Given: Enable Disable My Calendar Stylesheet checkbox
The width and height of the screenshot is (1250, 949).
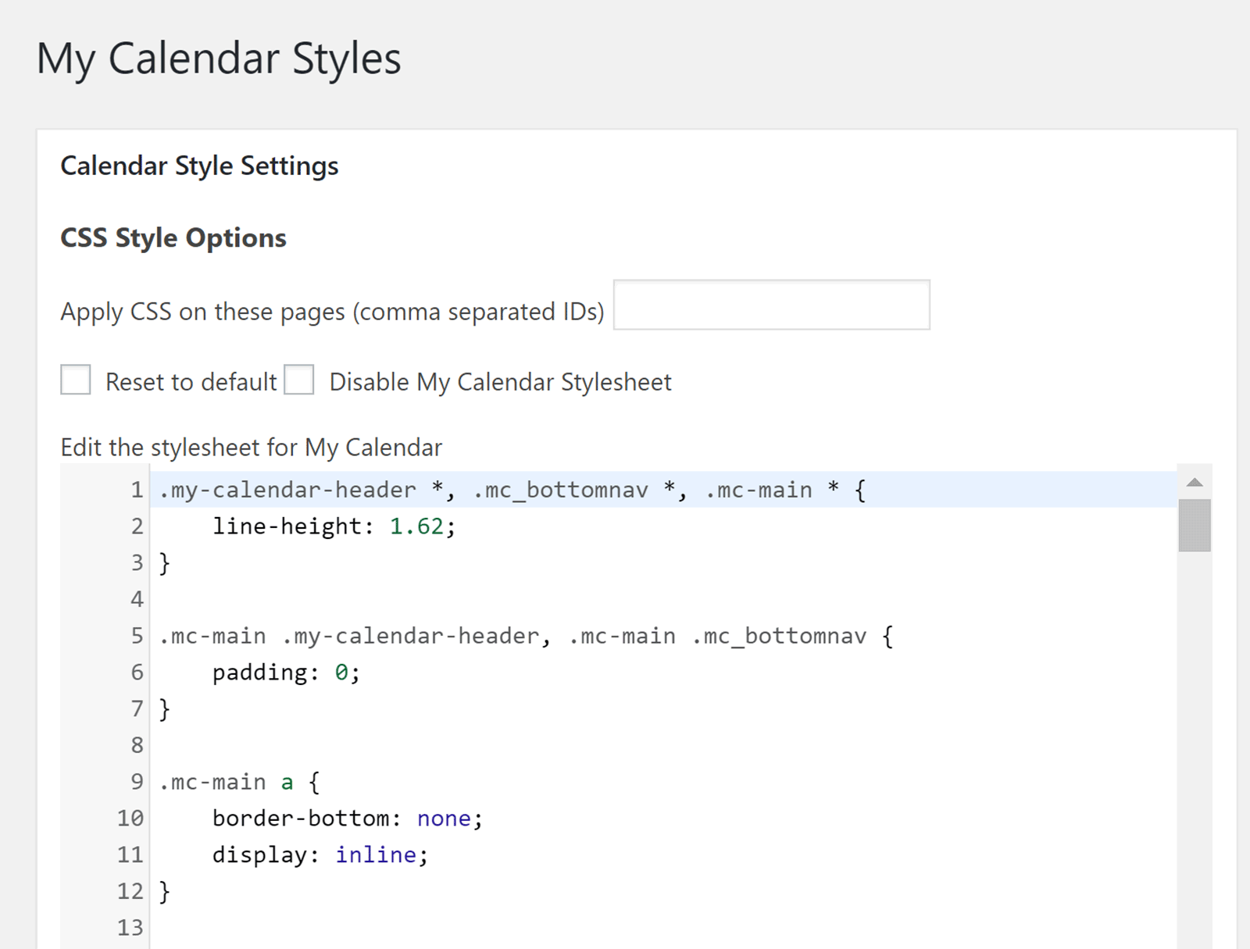Looking at the screenshot, I should click(299, 380).
